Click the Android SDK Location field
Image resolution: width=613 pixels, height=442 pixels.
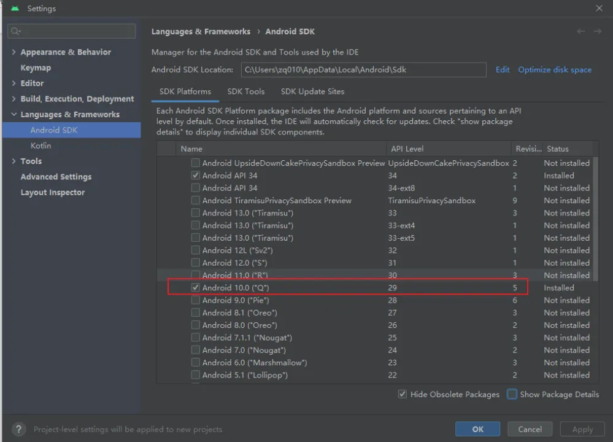point(363,70)
